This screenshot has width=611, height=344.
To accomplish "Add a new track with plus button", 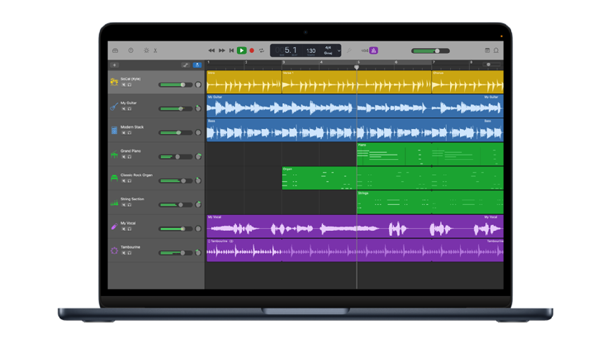I will pyautogui.click(x=115, y=65).
